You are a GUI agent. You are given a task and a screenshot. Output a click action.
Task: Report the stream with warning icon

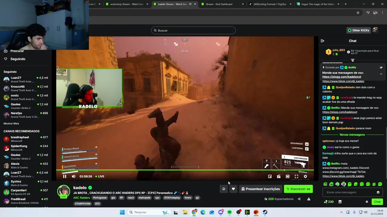[309, 199]
